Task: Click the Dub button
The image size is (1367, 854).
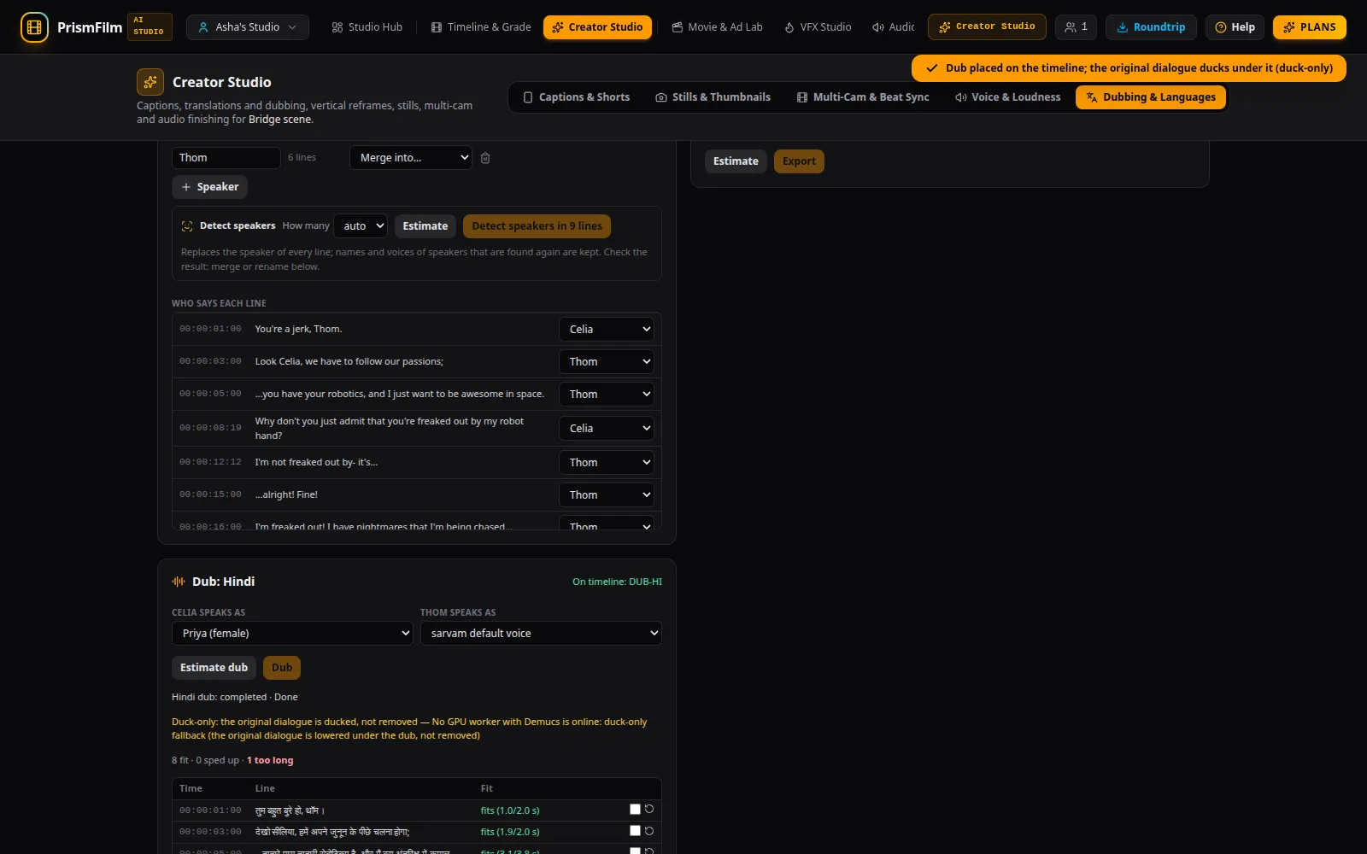Action: (x=282, y=668)
